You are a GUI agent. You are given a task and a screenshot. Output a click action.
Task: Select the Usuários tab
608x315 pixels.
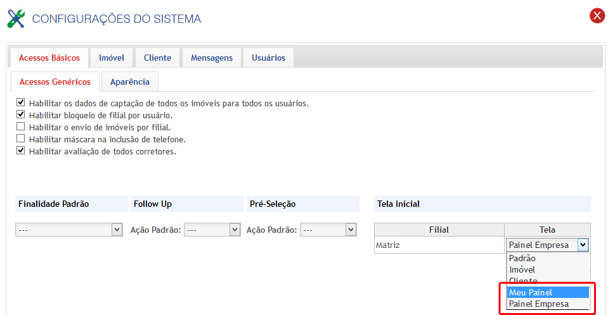coord(268,58)
